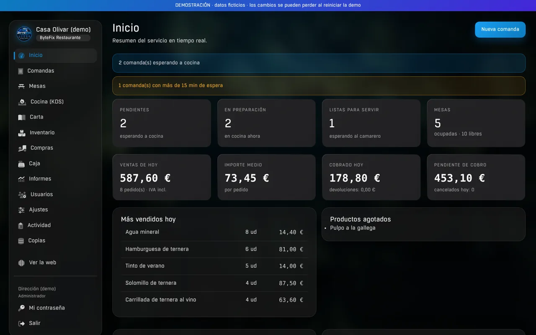Select the Ventas de hoy card
Viewport: 536px width, 335px height.
pyautogui.click(x=162, y=177)
